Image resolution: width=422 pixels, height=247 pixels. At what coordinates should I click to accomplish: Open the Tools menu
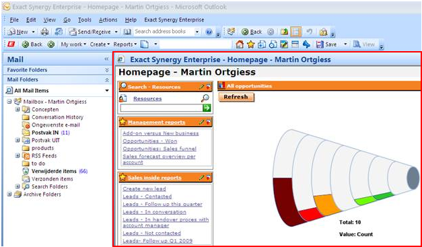(85, 20)
